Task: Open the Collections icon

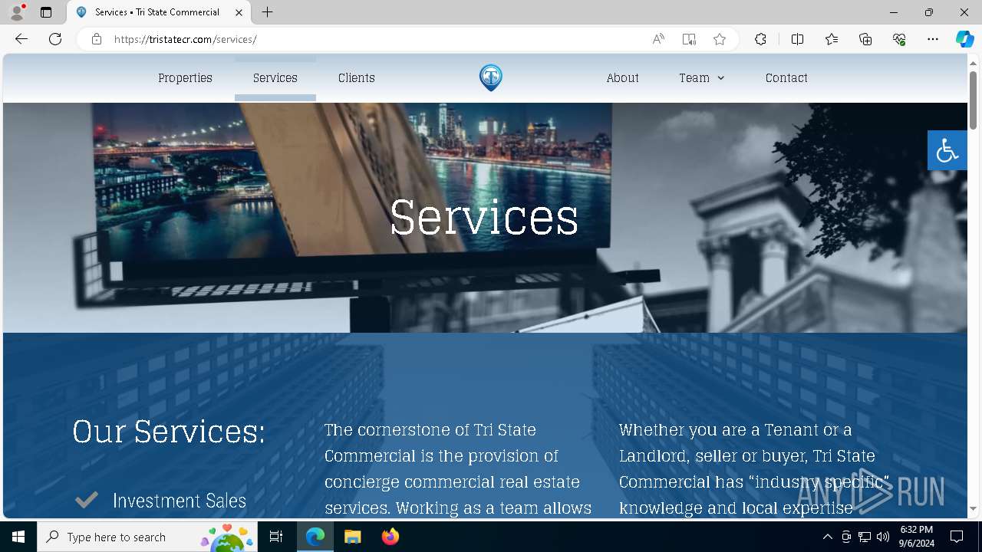Action: point(865,39)
